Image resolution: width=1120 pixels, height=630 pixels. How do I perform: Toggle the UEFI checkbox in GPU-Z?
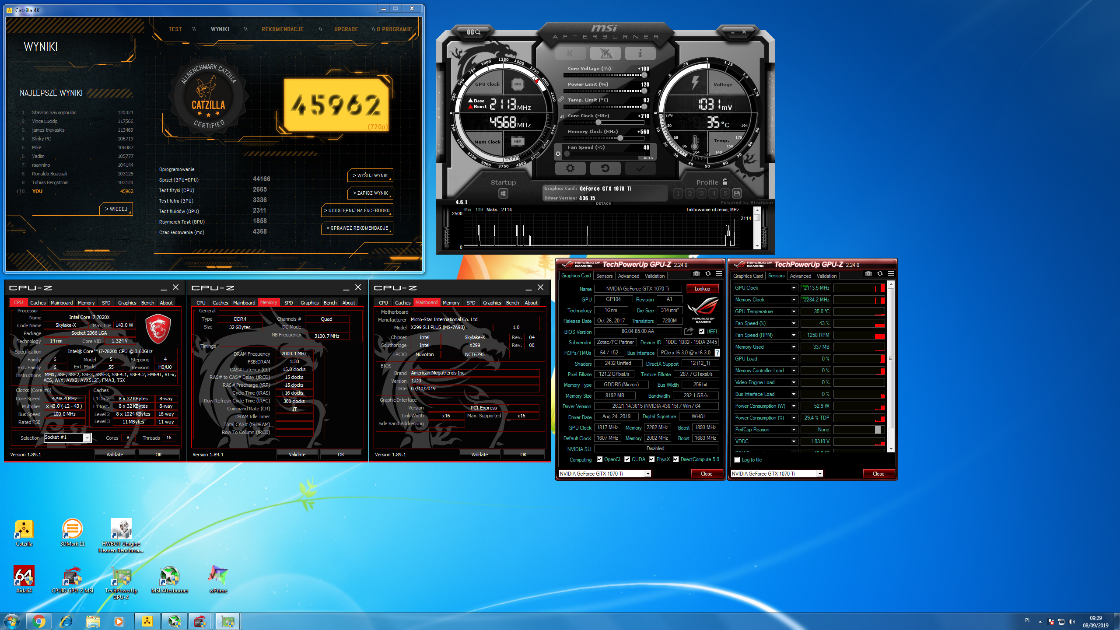[x=702, y=332]
